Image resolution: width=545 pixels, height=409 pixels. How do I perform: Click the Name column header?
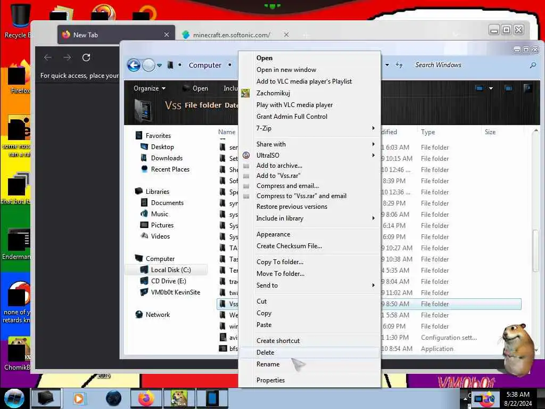click(x=227, y=132)
